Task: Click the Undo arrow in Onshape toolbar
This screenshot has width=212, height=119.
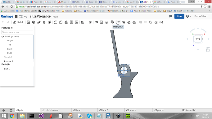Action: (x=3, y=22)
